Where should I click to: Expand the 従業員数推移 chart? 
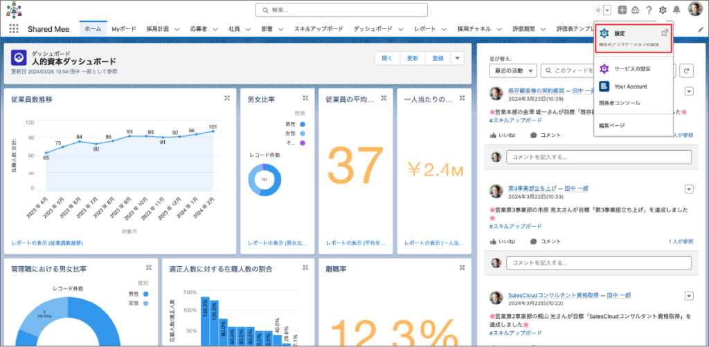[x=227, y=98]
